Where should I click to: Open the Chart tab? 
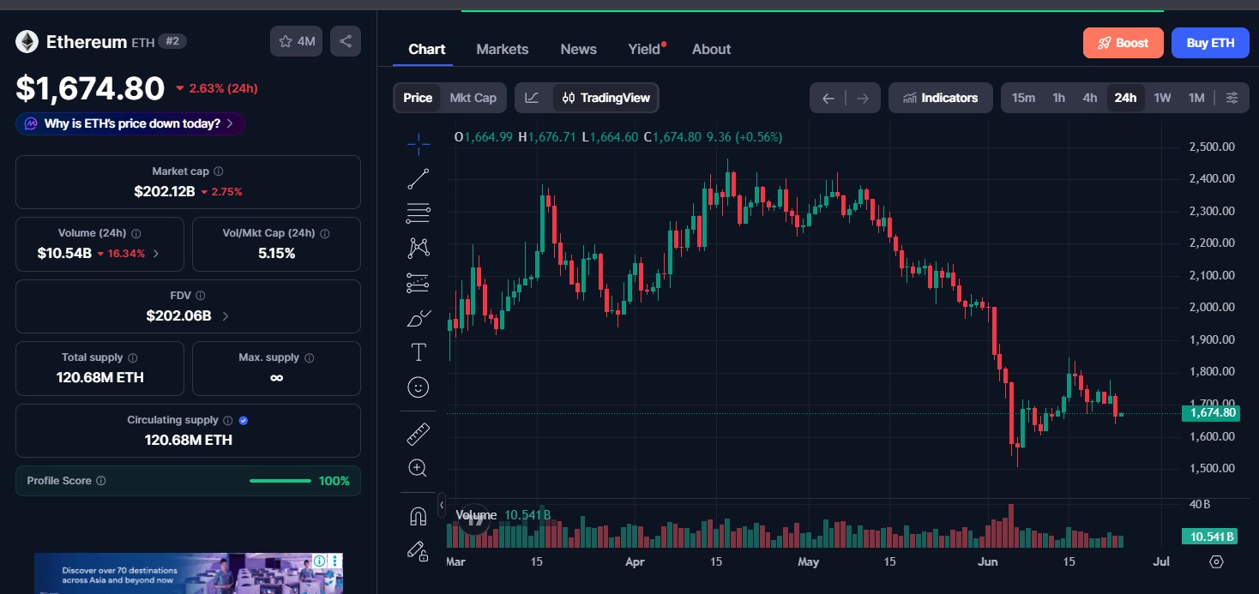427,49
